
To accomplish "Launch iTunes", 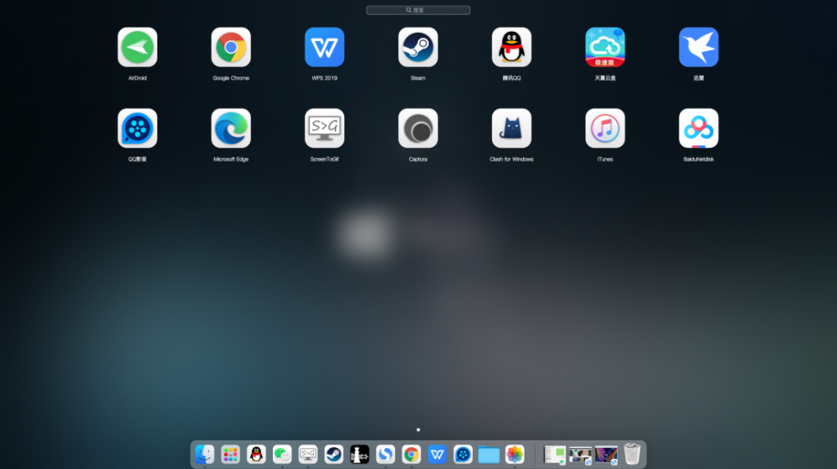I will pos(605,128).
